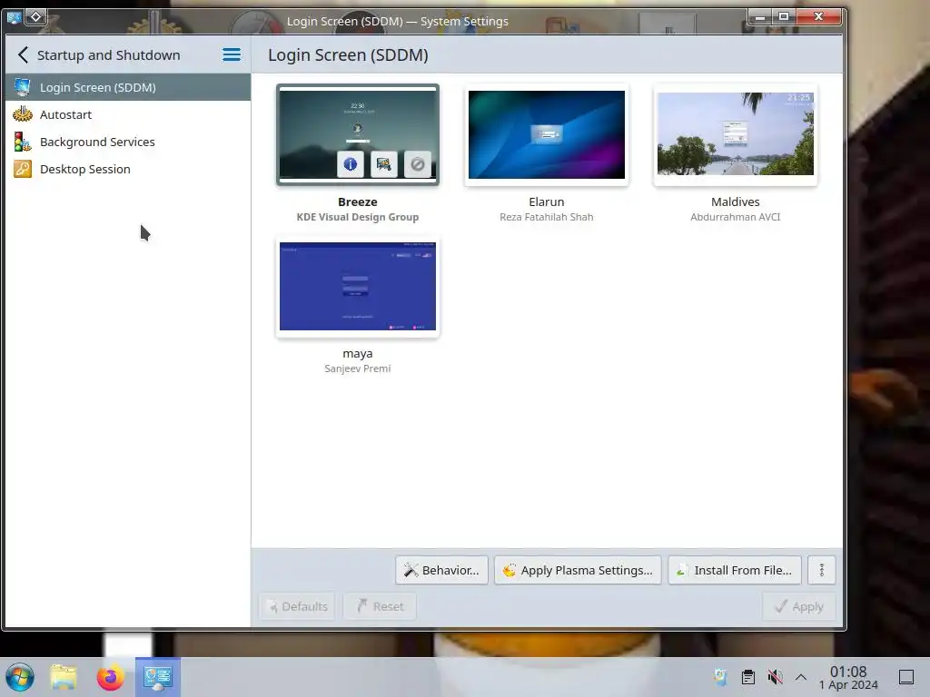Screen dimensions: 930x697
Task: Expand hidden system tray icons
Action: point(801,677)
